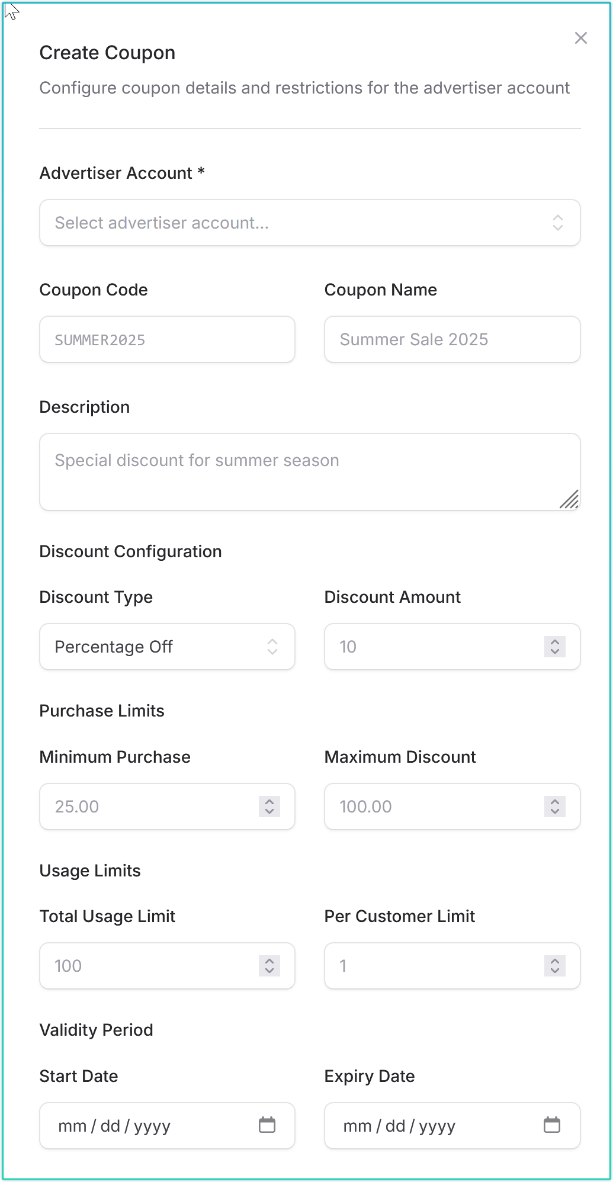Click the Total Usage Limit stepper
Image resolution: width=613 pixels, height=1182 pixels.
[x=269, y=966]
